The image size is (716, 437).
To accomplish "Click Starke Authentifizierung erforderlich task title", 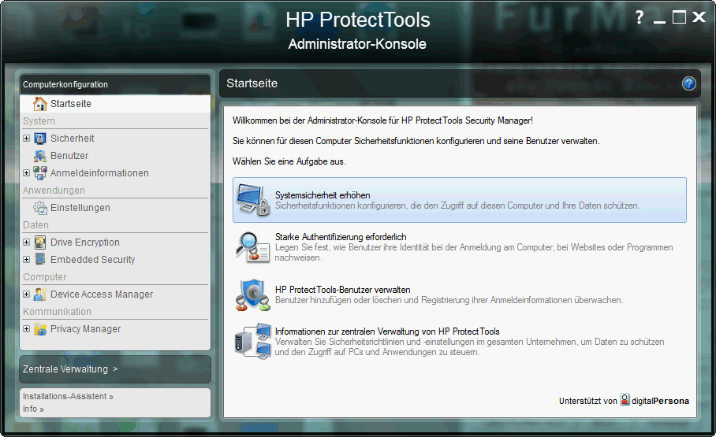I will (x=341, y=237).
